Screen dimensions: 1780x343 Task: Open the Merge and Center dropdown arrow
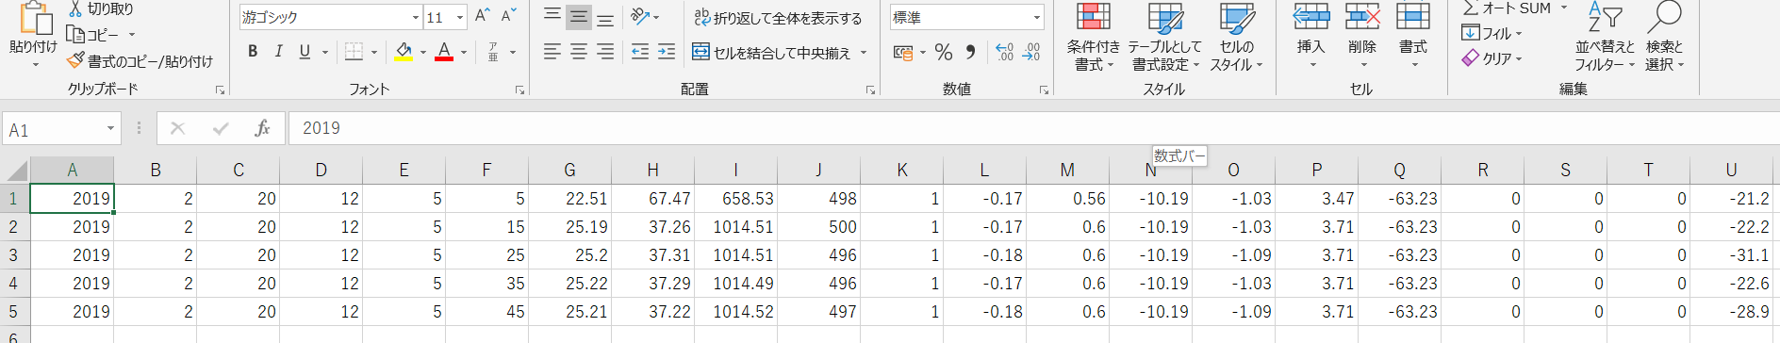pos(863,53)
